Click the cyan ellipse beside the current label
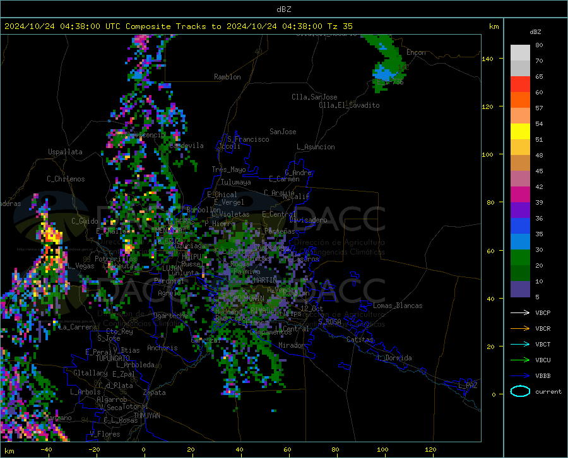The width and height of the screenshot is (568, 458). (520, 391)
